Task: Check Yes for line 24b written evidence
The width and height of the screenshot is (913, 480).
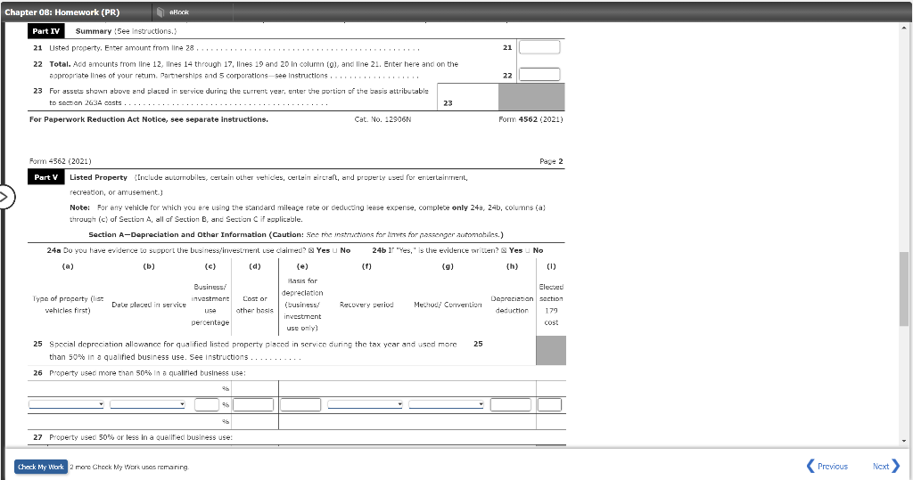Action: 504,250
